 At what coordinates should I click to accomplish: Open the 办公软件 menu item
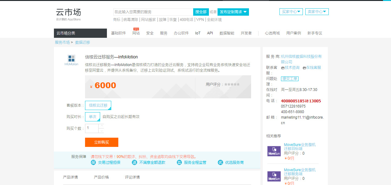181,33
